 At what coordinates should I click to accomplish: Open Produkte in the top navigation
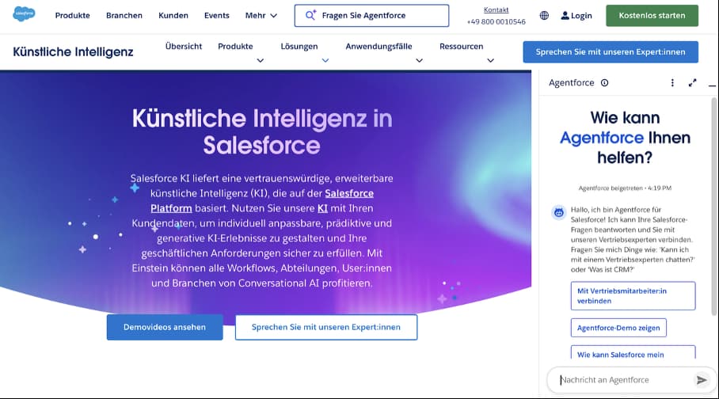coord(72,16)
